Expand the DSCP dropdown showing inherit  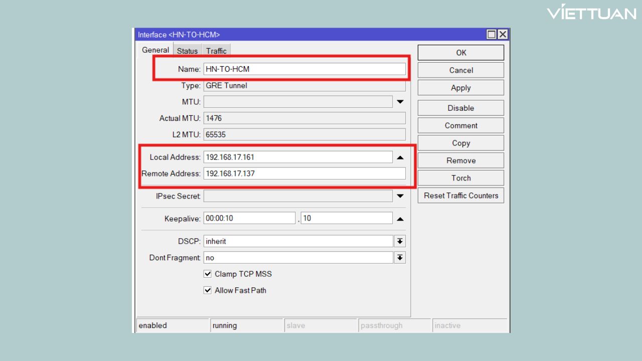coord(400,241)
